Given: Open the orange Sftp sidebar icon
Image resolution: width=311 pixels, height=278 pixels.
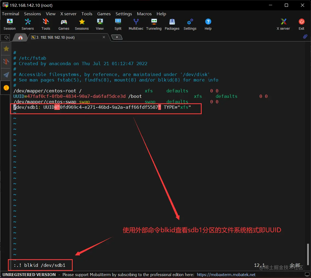Looking at the screenshot, I should (x=6, y=88).
